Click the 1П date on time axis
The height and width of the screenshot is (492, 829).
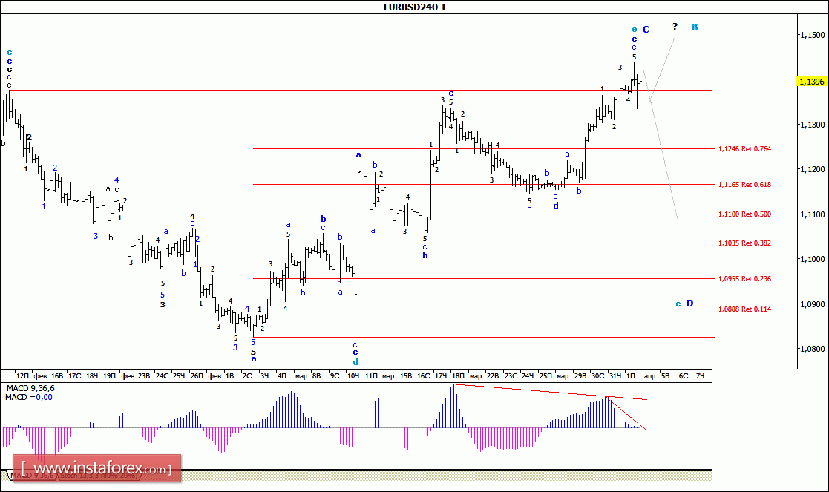(631, 375)
